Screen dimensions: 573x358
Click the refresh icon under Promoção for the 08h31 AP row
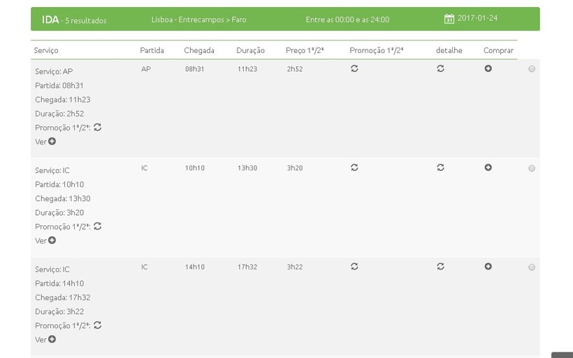[354, 68]
